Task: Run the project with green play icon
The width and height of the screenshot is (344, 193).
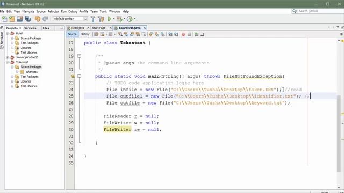Action: point(109,19)
